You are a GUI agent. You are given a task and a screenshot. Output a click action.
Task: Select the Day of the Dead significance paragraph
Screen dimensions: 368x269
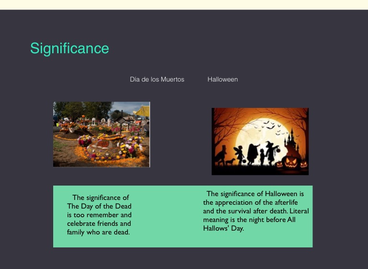[99, 215]
